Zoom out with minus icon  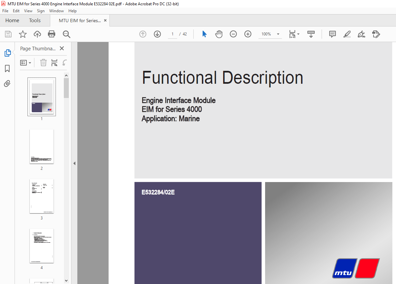click(233, 34)
